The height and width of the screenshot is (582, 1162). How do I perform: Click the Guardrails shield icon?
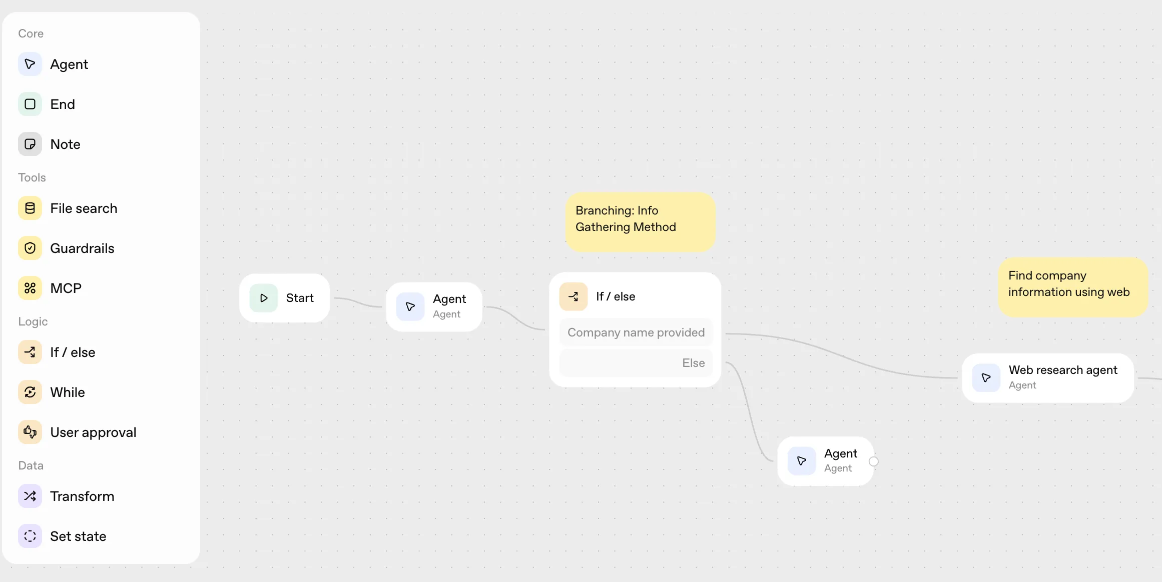pyautogui.click(x=30, y=248)
